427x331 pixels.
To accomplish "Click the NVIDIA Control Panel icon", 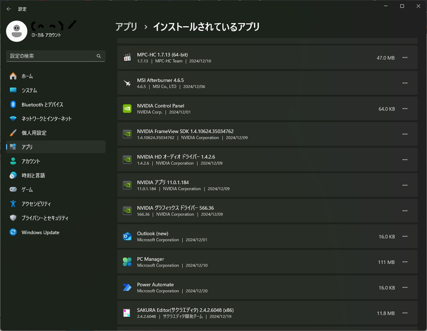I will tap(127, 109).
